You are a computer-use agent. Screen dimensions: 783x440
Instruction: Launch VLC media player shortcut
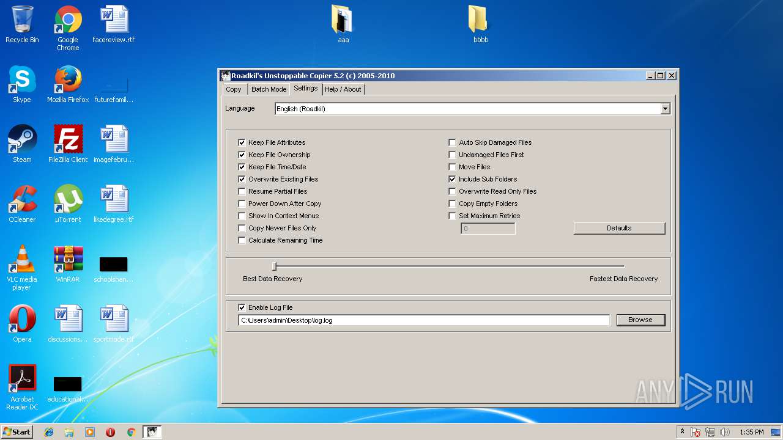[x=22, y=268]
